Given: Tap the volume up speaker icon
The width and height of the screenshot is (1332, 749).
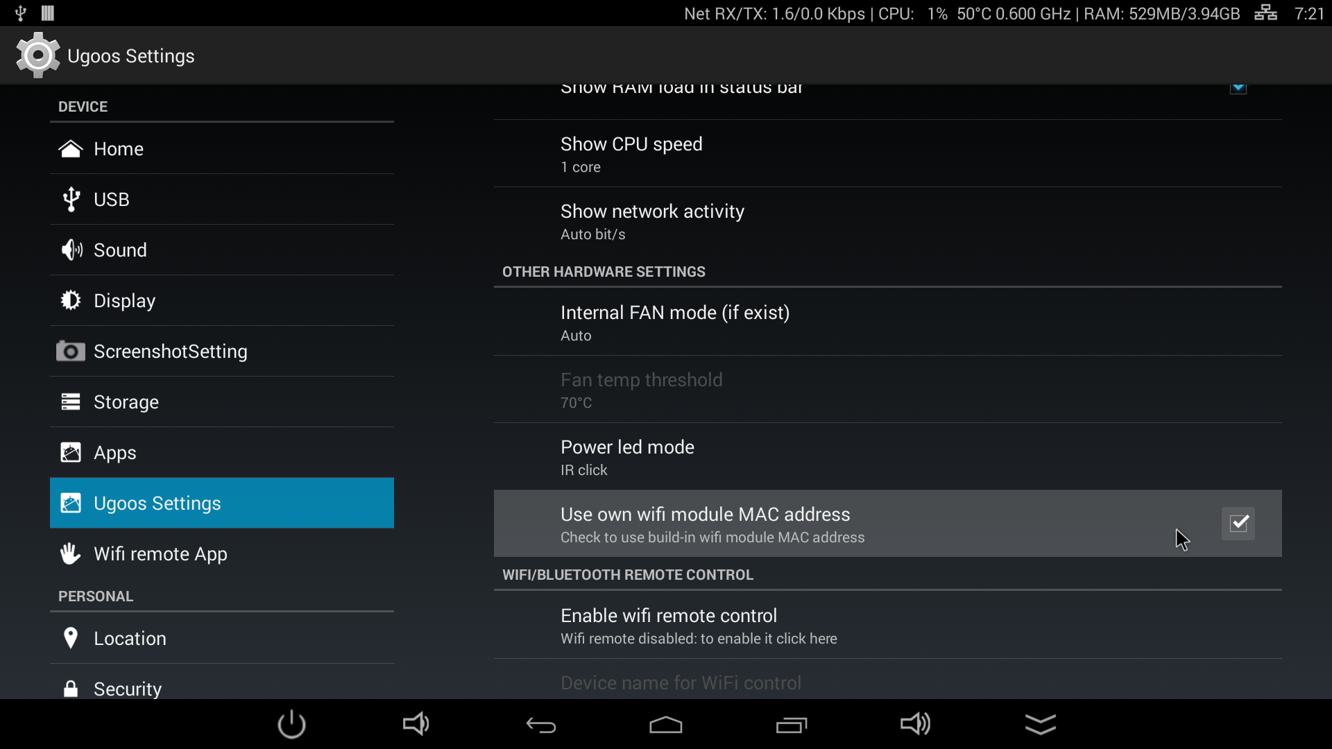Looking at the screenshot, I should click(x=916, y=724).
